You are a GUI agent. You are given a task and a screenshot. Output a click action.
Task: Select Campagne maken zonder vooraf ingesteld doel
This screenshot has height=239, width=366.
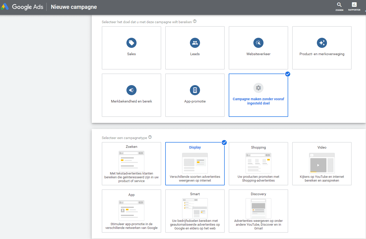click(258, 101)
